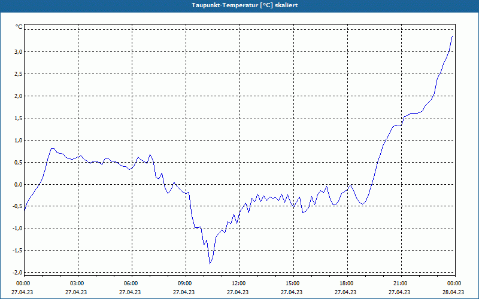Click the "27.04.23" date under 06:00

(x=130, y=292)
